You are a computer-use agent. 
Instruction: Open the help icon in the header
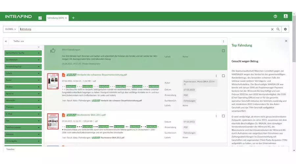[275, 16]
